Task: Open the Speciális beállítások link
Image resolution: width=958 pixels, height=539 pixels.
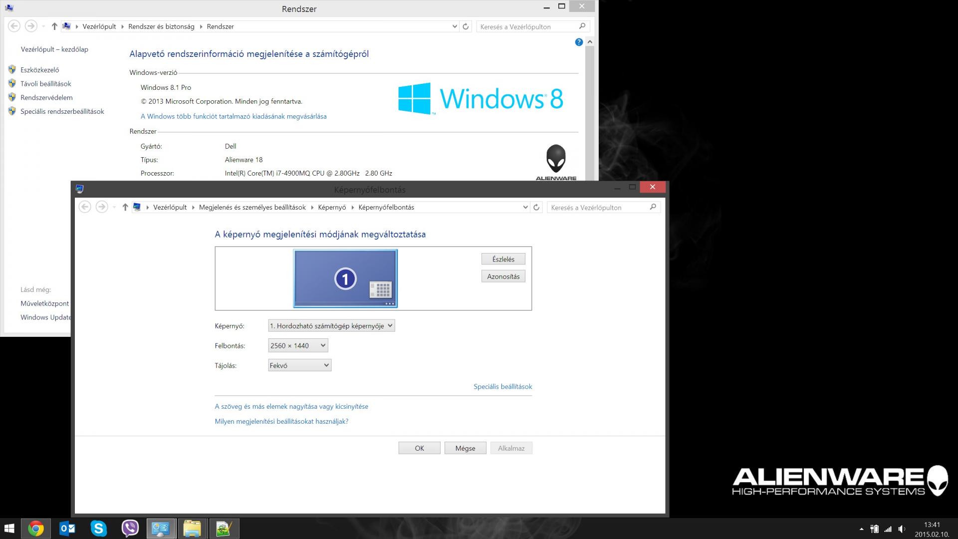Action: 502,386
